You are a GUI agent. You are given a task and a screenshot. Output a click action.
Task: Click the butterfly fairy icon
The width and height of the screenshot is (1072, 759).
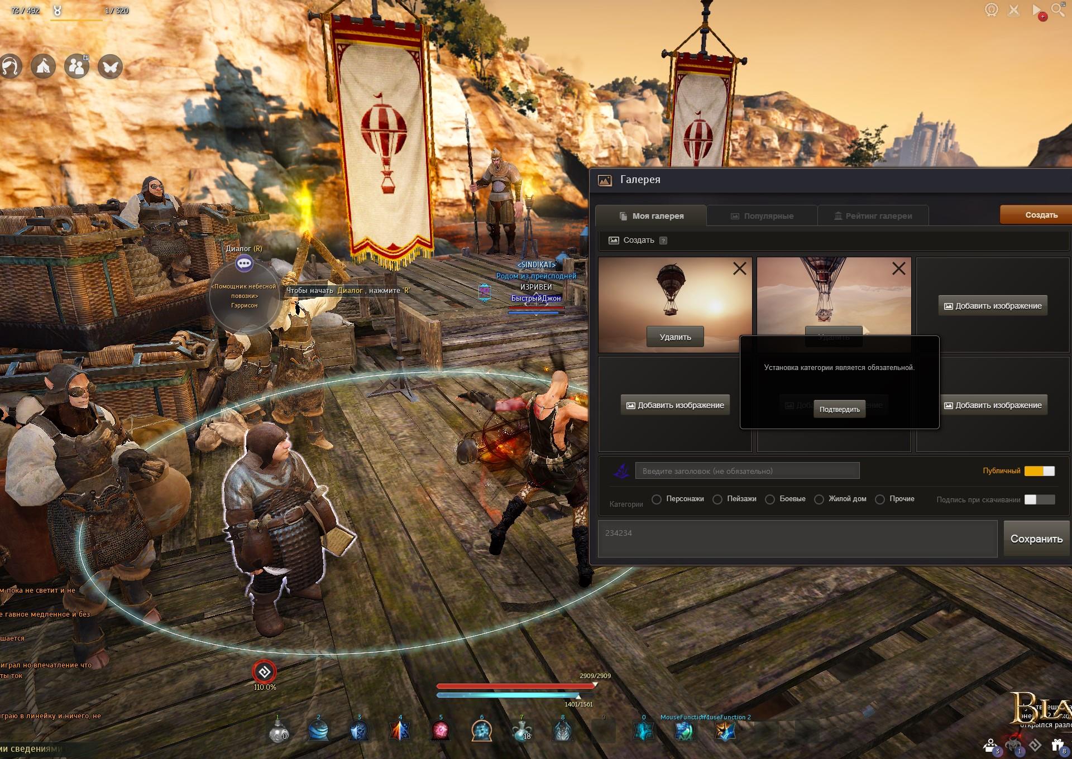click(x=110, y=66)
